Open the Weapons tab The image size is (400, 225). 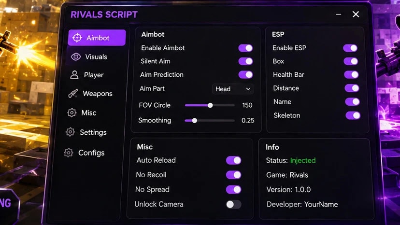pos(97,94)
